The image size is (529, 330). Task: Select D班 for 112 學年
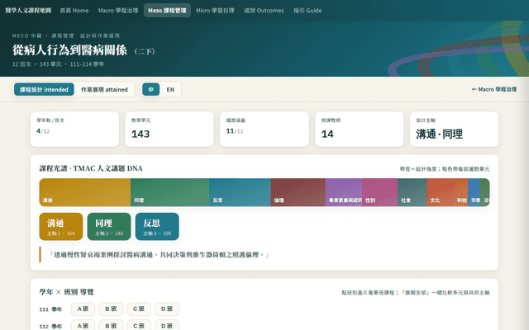tap(167, 326)
